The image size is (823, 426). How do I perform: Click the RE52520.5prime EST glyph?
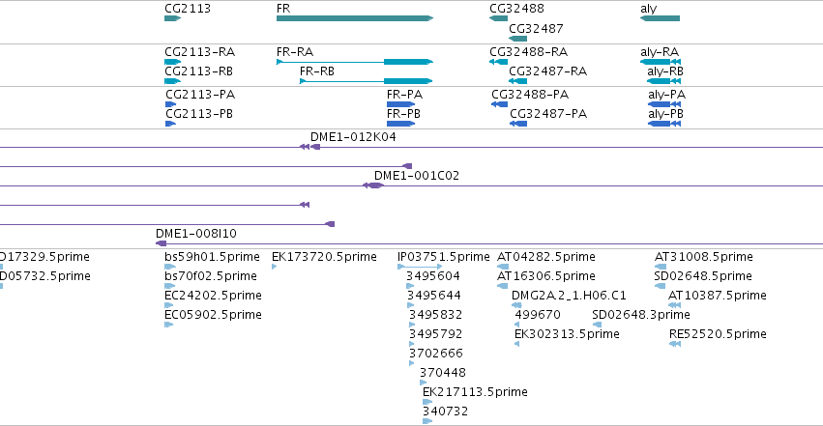click(x=675, y=344)
